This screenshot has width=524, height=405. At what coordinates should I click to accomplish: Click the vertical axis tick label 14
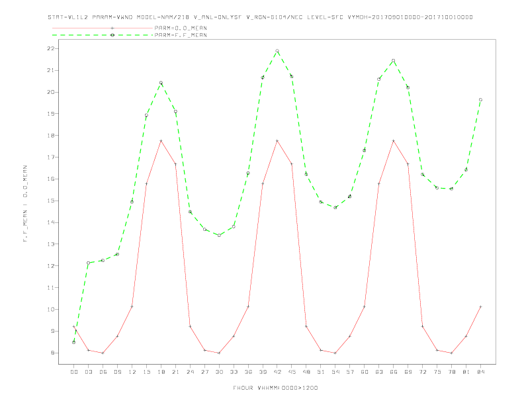(x=51, y=222)
